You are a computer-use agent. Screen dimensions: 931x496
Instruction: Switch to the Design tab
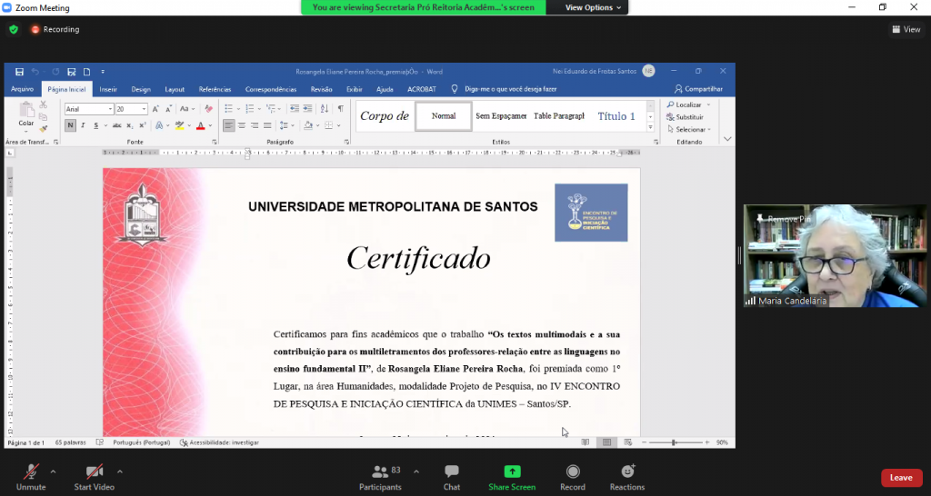141,90
